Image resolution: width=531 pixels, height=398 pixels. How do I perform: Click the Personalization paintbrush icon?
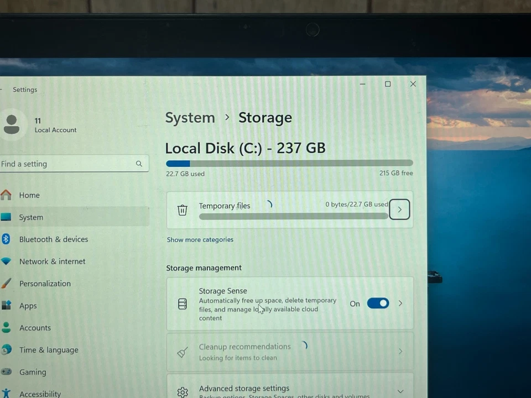pos(6,283)
